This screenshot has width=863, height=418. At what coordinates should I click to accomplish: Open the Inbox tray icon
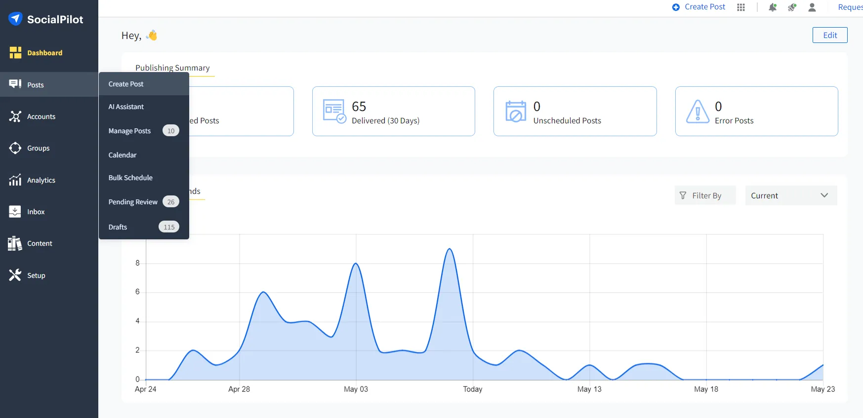[x=15, y=212]
